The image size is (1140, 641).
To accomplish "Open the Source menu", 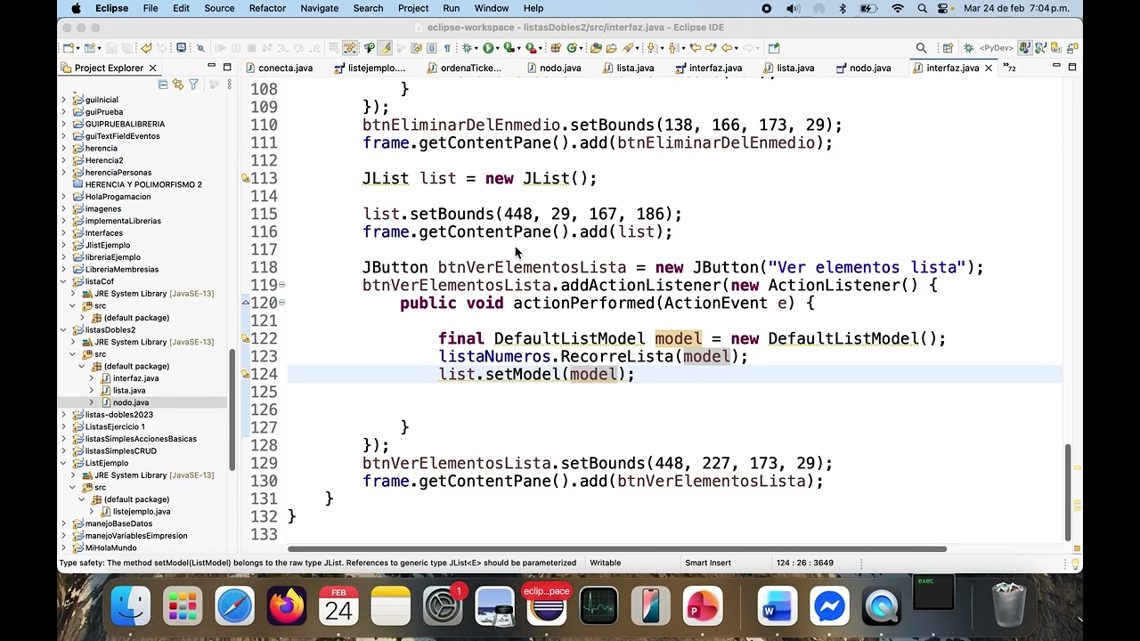I will (219, 8).
